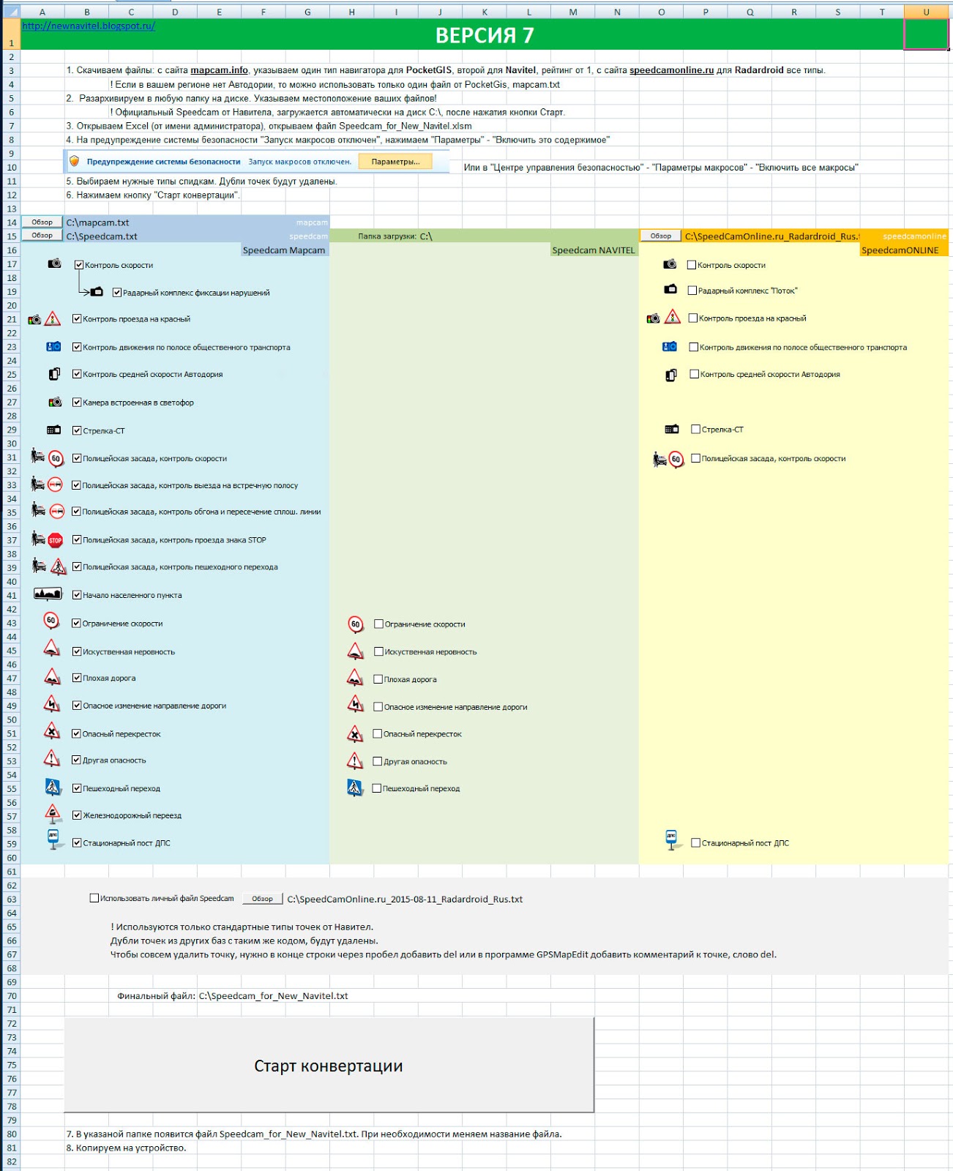This screenshot has width=953, height=1171.
Task: Select the Mapcam dangerous crossroads sign icon
Action: point(51,731)
